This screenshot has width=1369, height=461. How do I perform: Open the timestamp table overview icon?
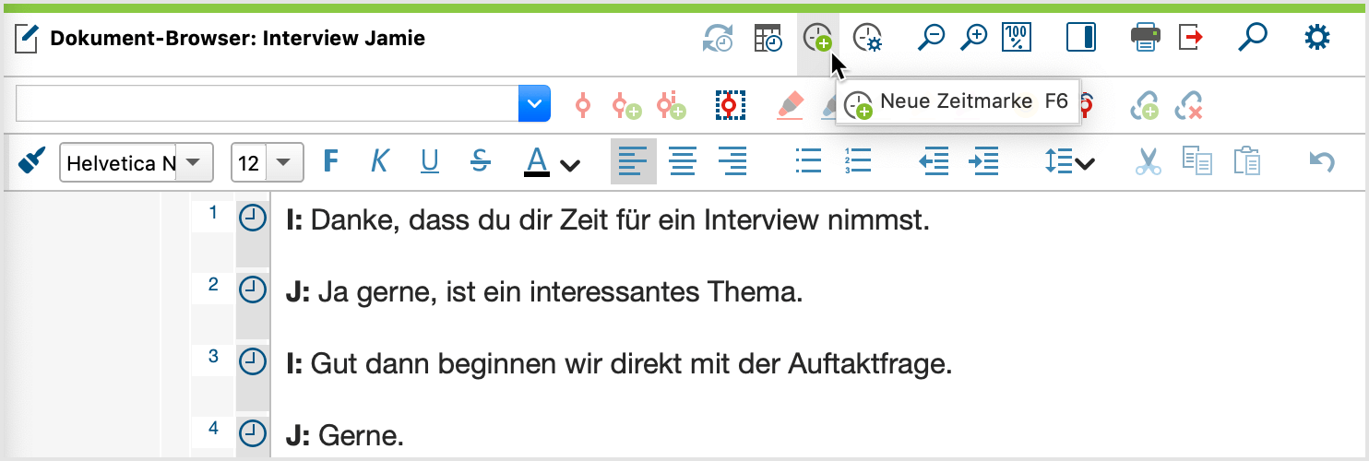(768, 39)
